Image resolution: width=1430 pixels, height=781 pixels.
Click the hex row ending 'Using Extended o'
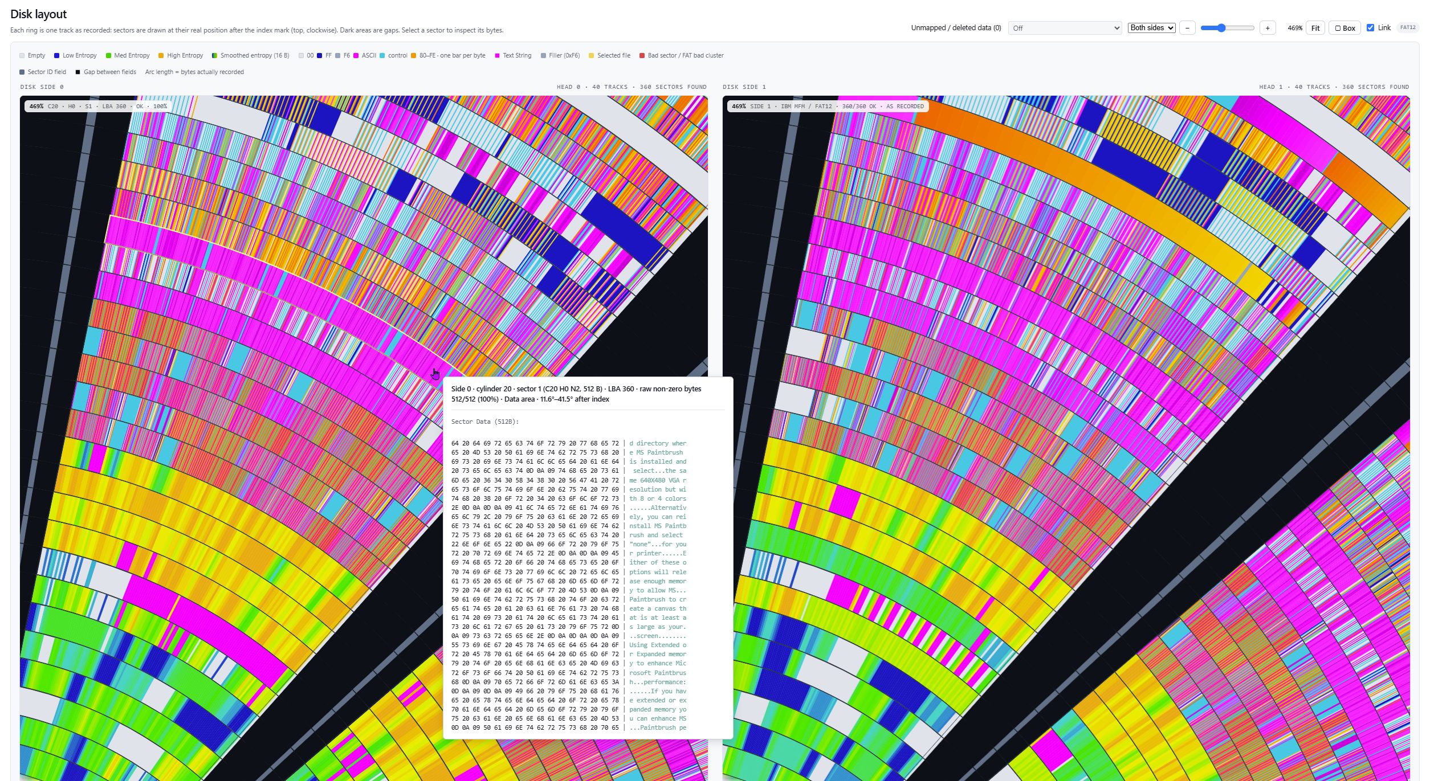coord(568,645)
